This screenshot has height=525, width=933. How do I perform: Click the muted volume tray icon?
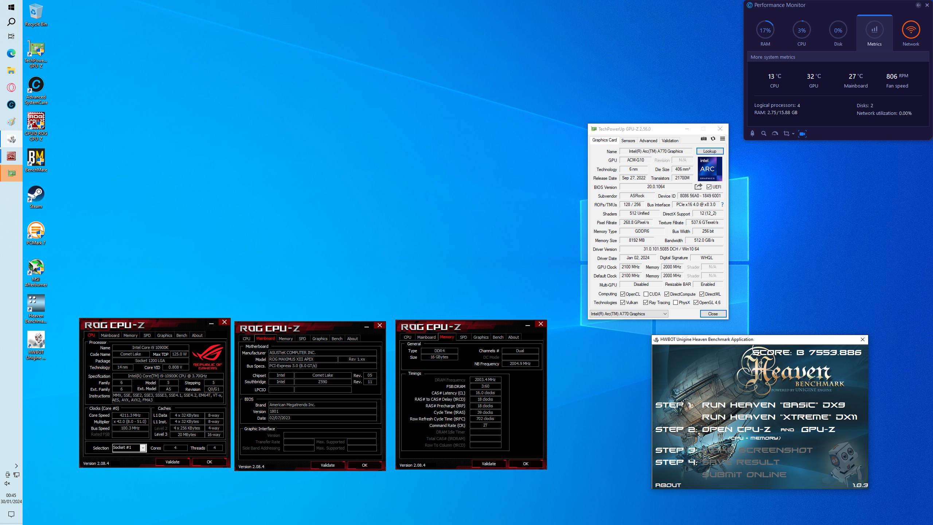pos(7,483)
